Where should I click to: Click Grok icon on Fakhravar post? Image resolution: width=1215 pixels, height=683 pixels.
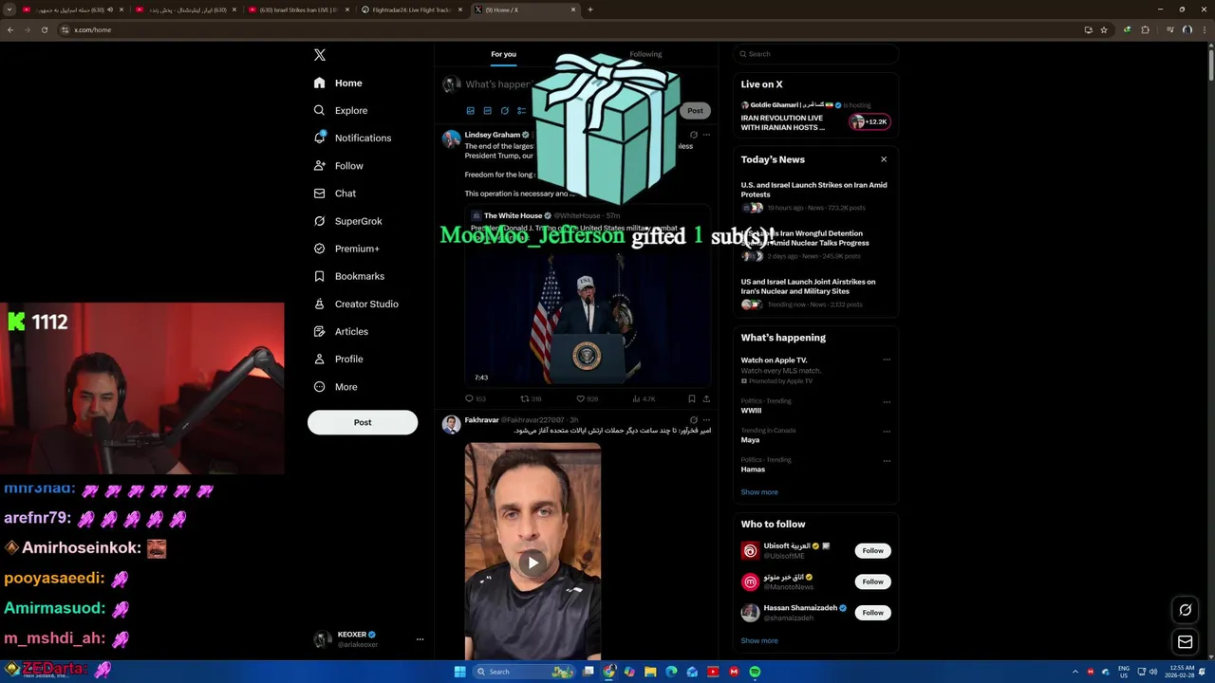pos(693,420)
